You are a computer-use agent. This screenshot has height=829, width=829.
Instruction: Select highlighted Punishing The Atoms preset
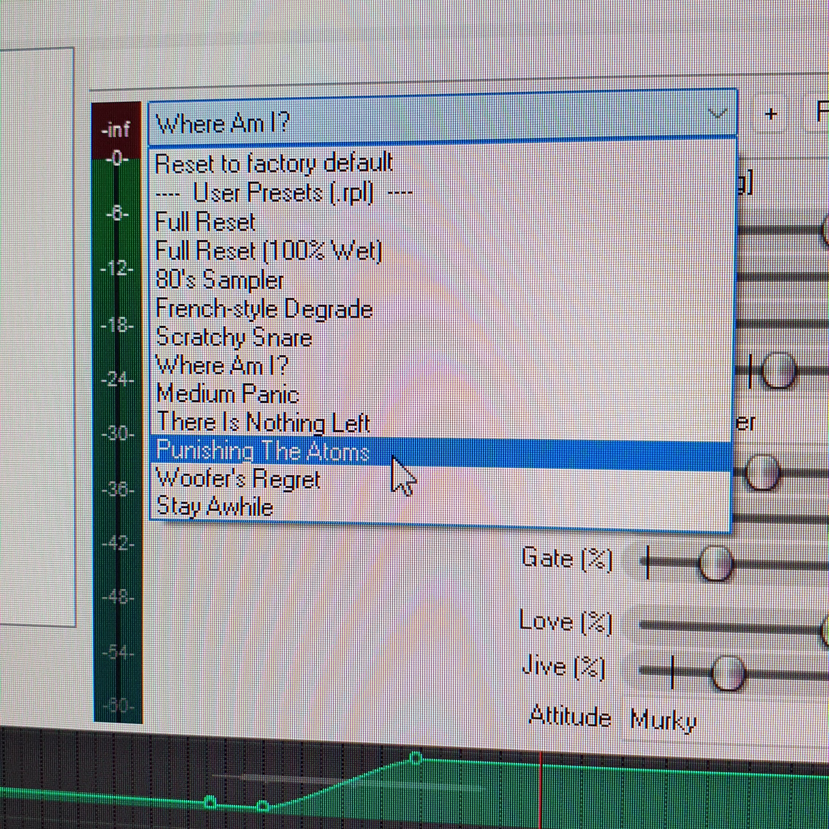click(262, 451)
